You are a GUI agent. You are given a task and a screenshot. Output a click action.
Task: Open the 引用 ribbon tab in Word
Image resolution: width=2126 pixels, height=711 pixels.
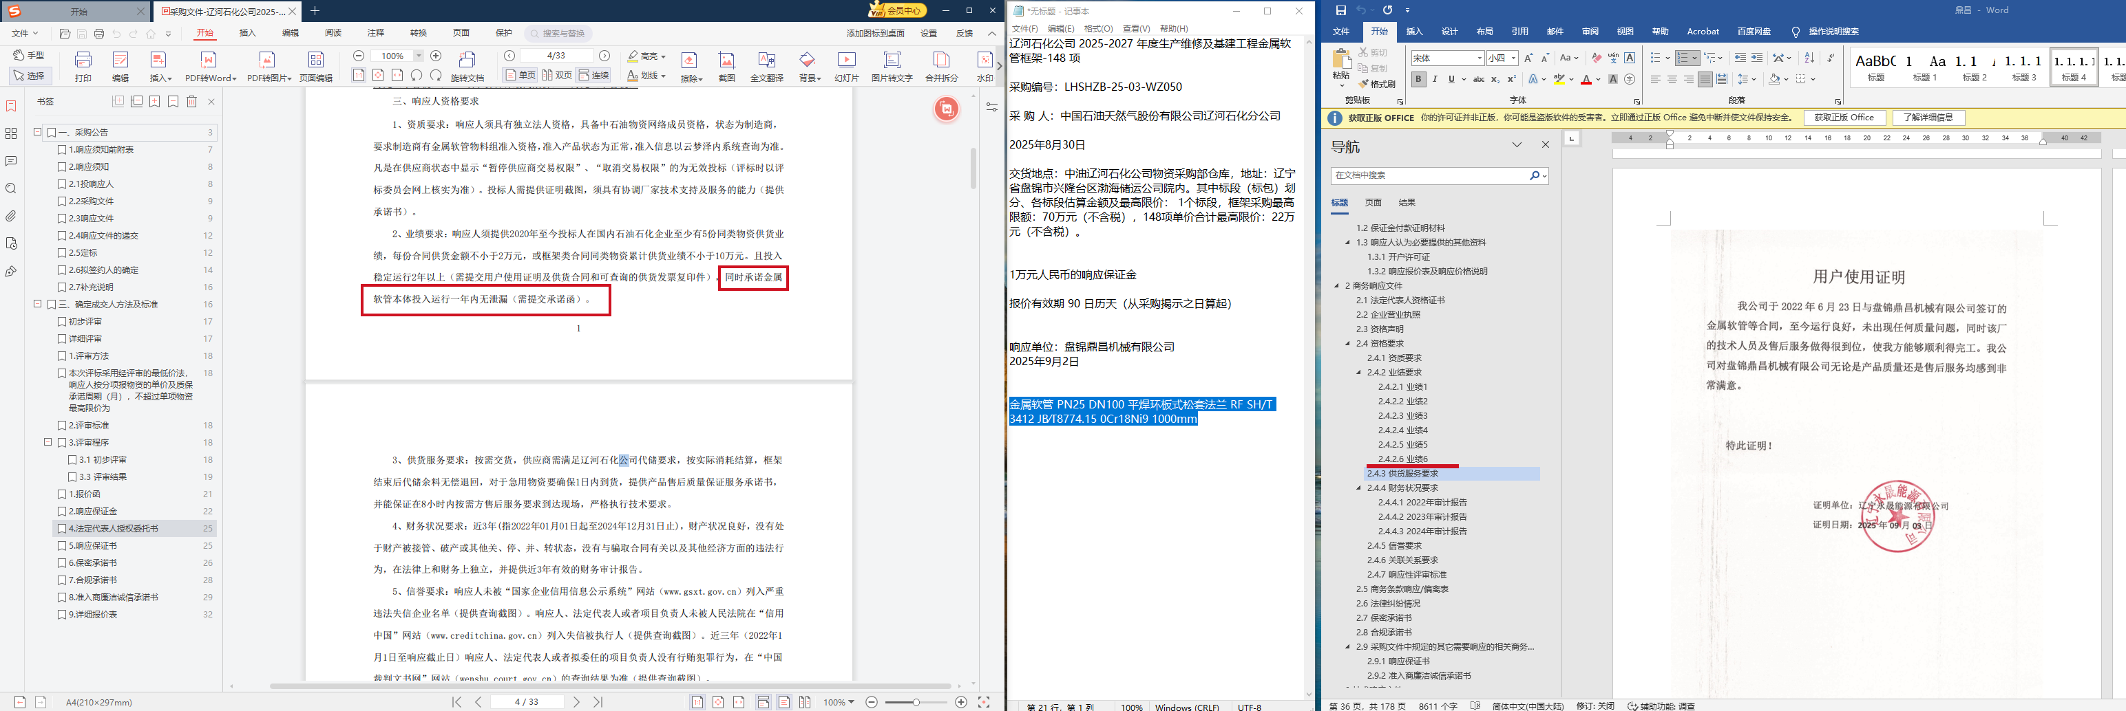click(1519, 32)
